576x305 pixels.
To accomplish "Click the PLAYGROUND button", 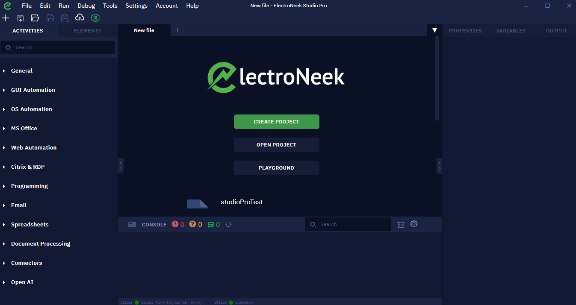I will (277, 168).
